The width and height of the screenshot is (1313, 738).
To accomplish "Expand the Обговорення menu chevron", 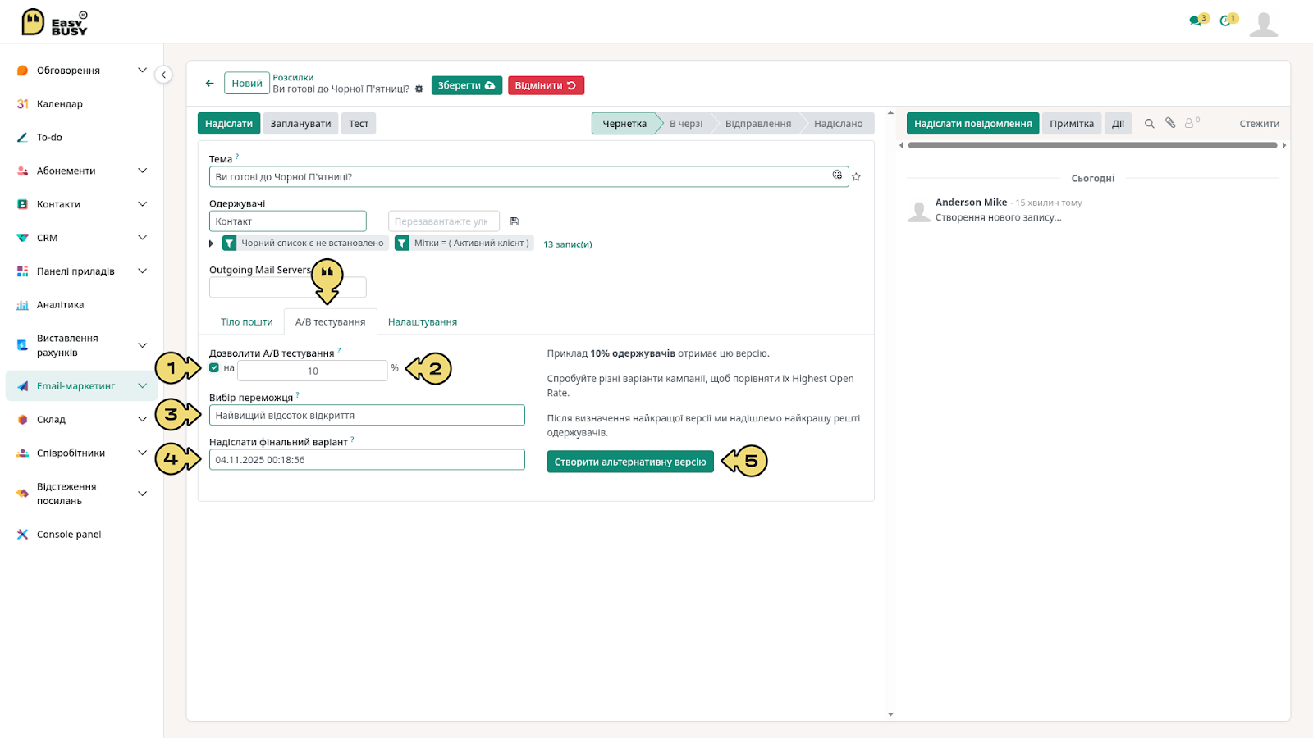I will click(142, 71).
